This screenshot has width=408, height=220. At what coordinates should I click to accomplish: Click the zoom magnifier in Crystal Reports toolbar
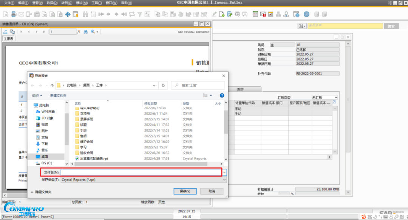pyautogui.click(x=93, y=32)
